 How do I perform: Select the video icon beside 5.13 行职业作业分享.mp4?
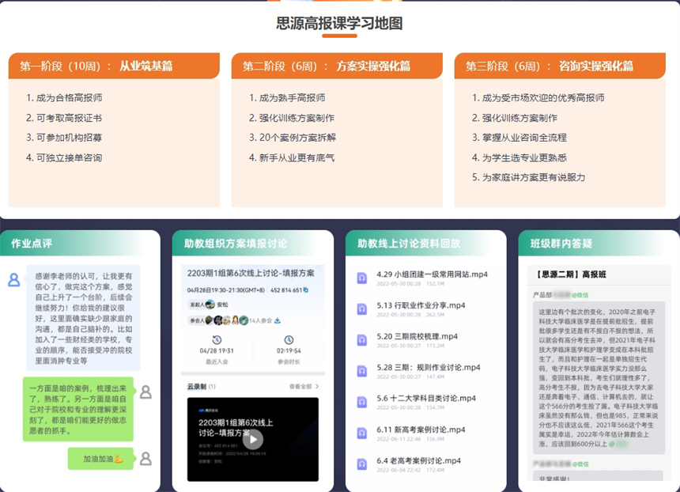(361, 308)
